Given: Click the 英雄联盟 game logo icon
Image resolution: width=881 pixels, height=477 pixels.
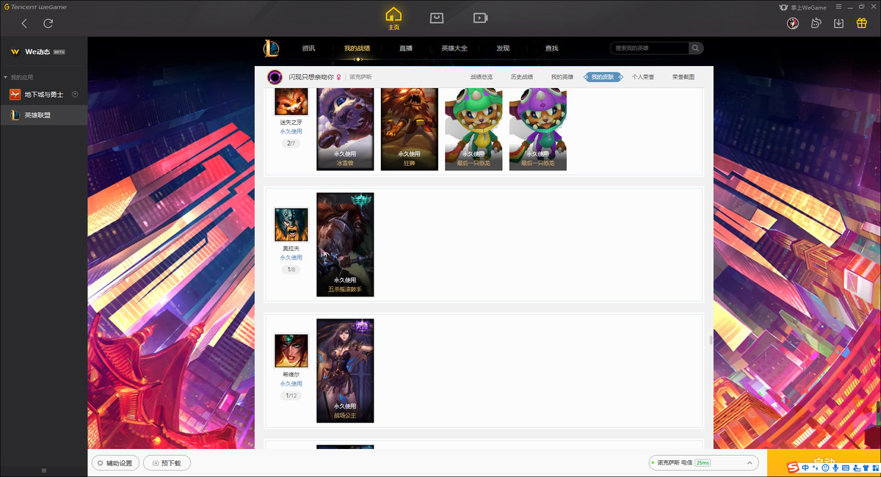Looking at the screenshot, I should coord(15,115).
